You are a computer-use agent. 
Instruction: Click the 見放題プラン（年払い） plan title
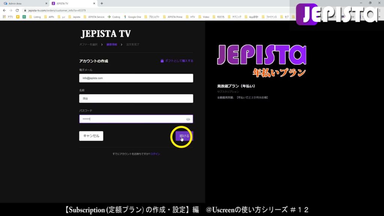click(236, 86)
